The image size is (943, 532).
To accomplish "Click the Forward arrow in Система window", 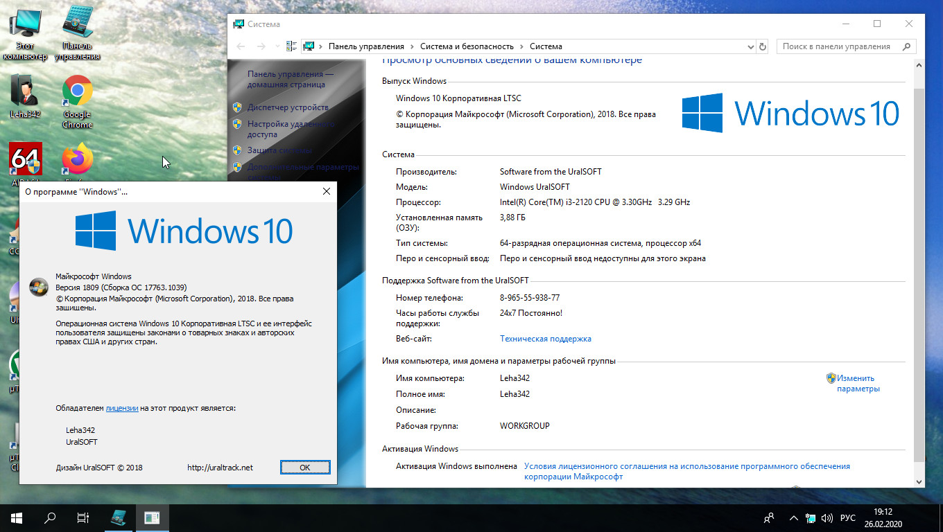I will (261, 46).
